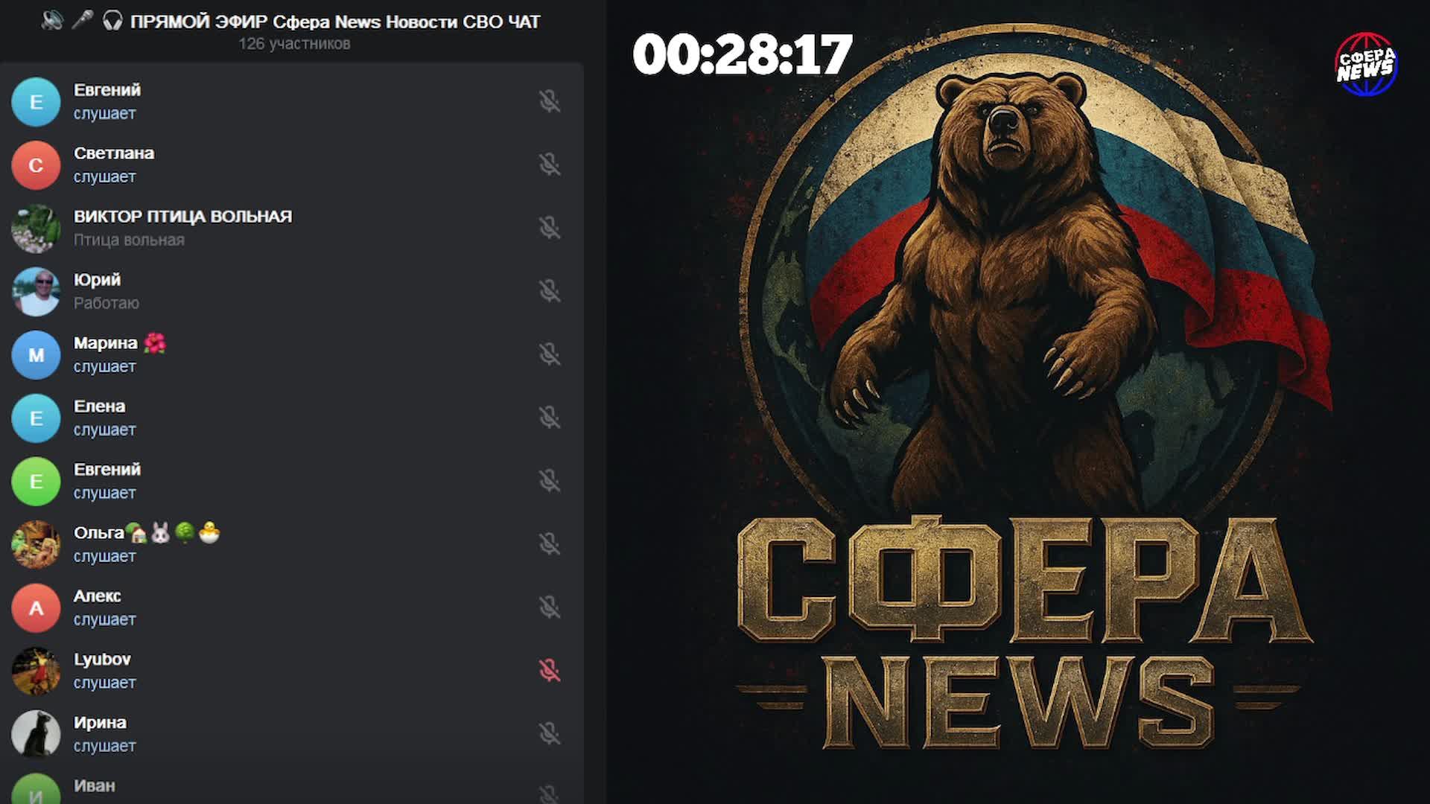
Task: Toggle mic icon next to Марина
Action: pos(550,354)
